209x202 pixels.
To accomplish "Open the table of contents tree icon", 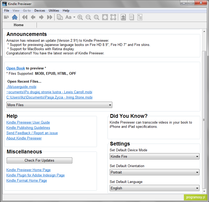I will coord(140,17).
